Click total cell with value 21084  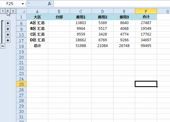click(x=103, y=46)
